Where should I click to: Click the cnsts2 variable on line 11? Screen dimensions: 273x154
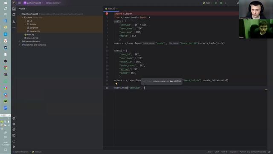point(118,51)
